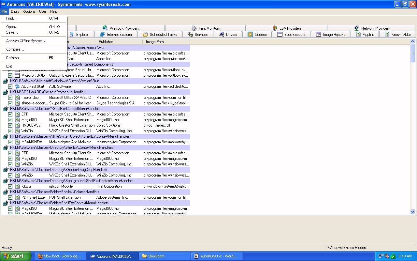417x261 pixels.
Task: Uncheck the skype-ie-addon entry checkbox
Action: (10, 103)
